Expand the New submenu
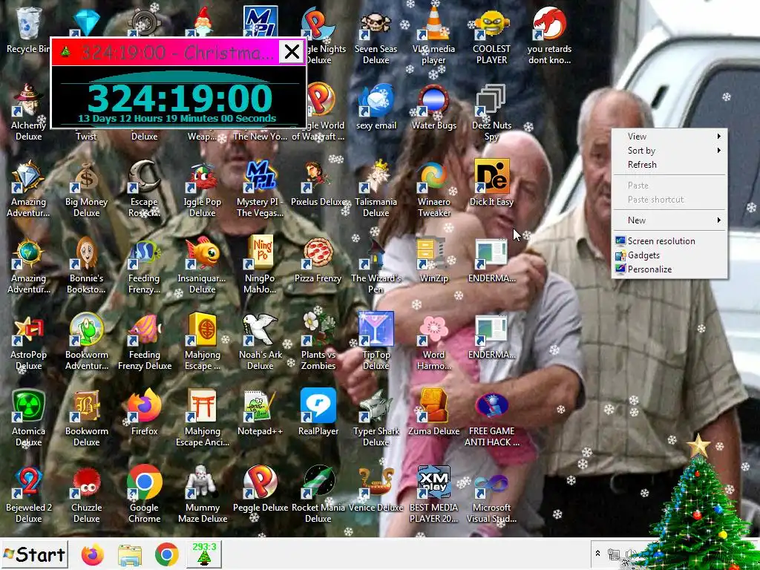The width and height of the screenshot is (760, 570). coord(669,220)
